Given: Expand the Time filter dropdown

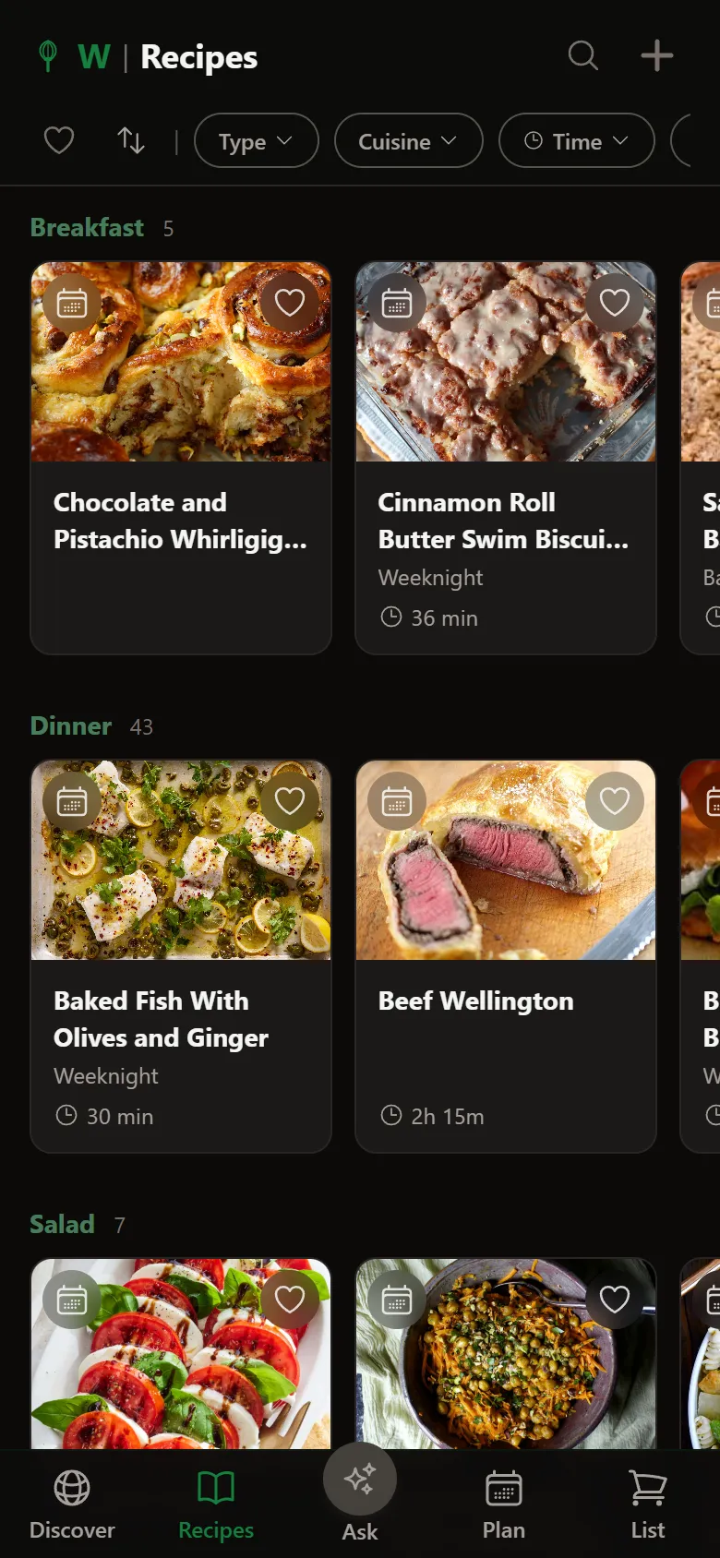Looking at the screenshot, I should coord(576,141).
